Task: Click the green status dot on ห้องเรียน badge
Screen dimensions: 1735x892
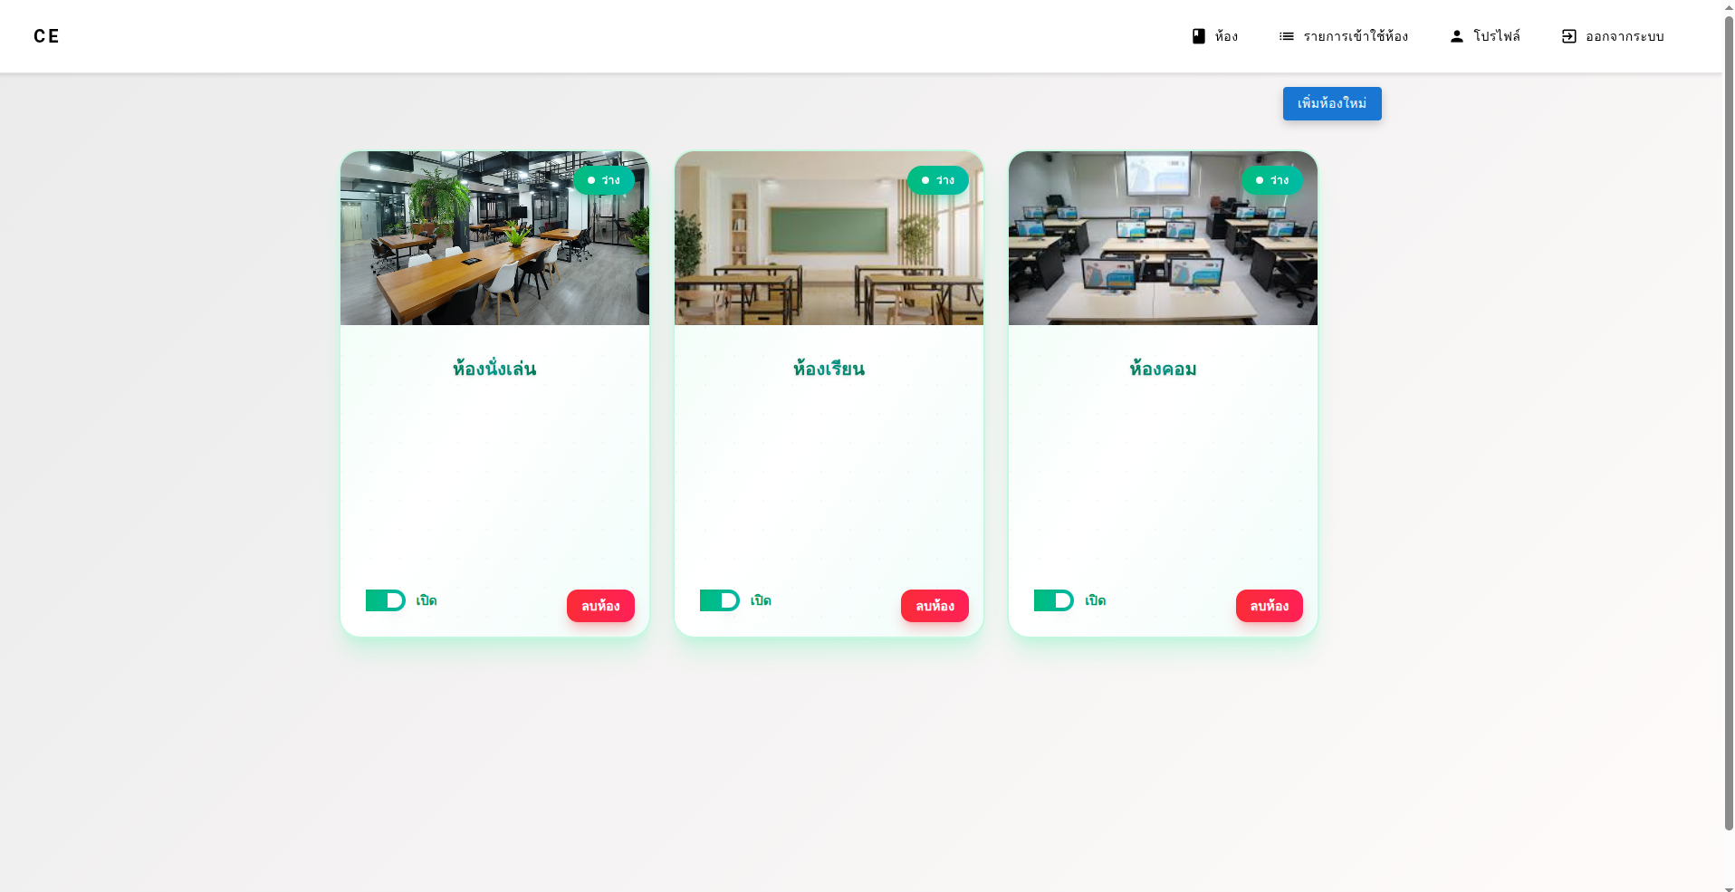Action: pos(926,180)
